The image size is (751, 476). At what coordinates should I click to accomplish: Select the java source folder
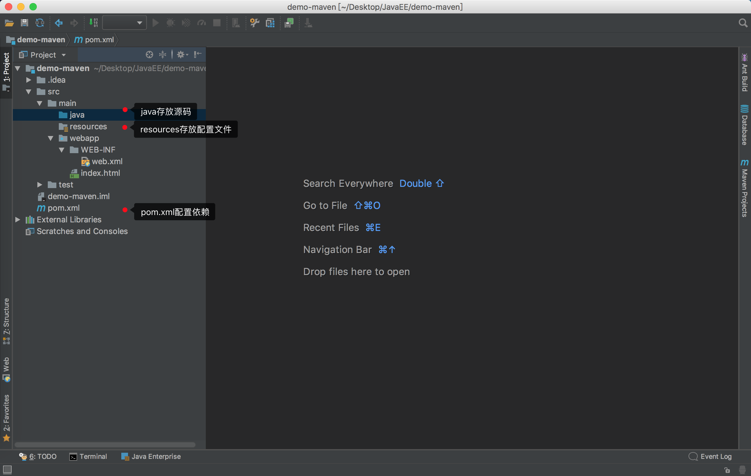click(x=71, y=115)
